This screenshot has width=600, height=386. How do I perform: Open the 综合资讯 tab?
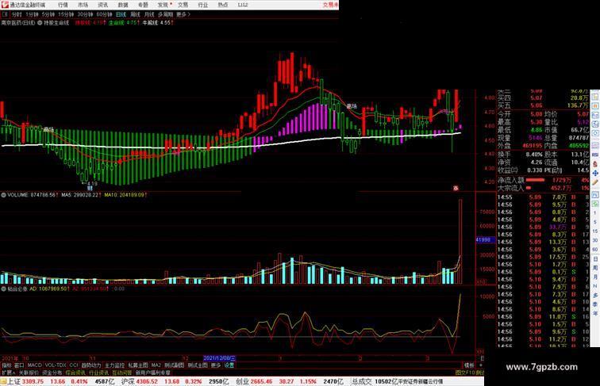click(75, 373)
